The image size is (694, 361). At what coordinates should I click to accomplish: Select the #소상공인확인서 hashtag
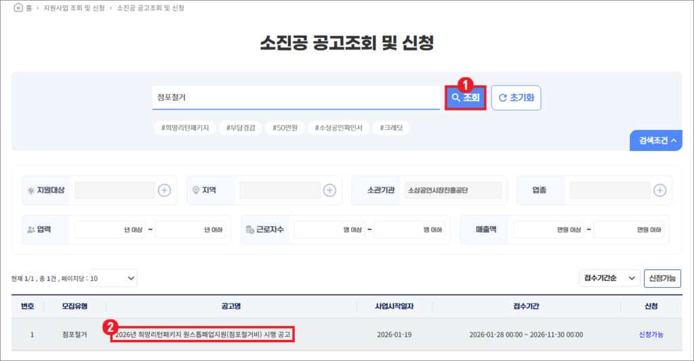(x=338, y=128)
